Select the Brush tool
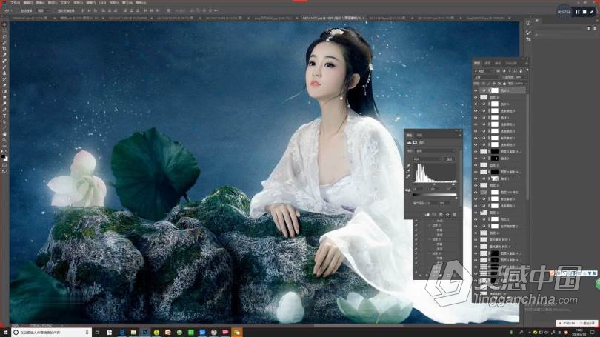 tap(4, 67)
